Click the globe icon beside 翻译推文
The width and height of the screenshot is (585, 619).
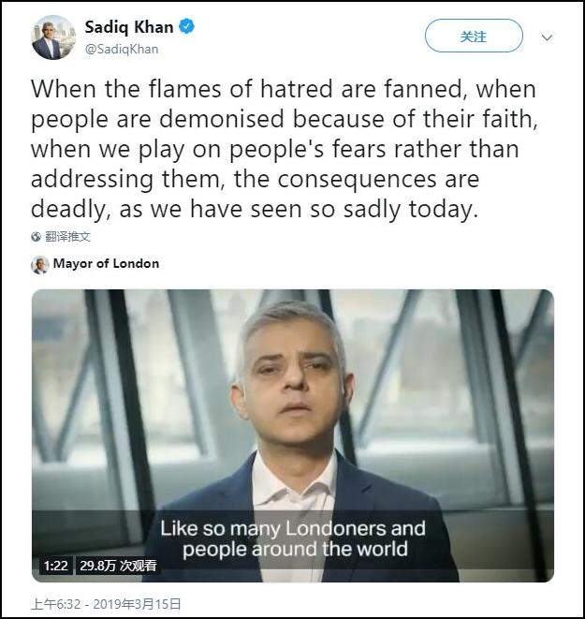[37, 238]
